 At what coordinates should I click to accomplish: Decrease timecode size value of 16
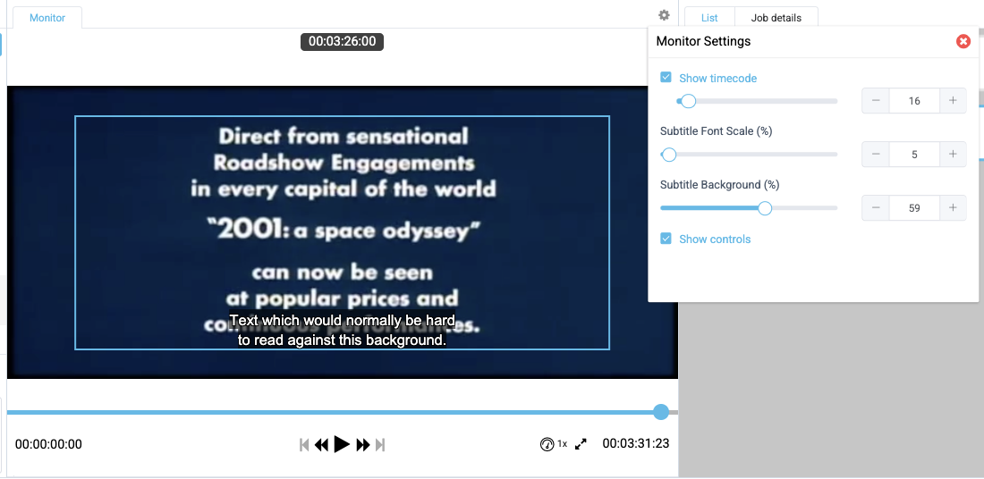pos(876,100)
